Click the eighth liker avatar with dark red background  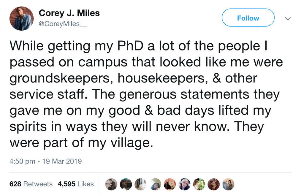coord(213,184)
